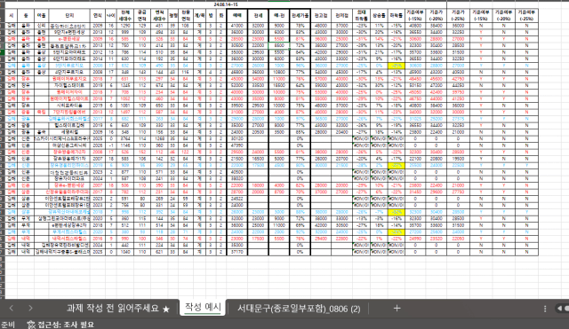
Task: Select the cell with value 46800
Action: coord(237,72)
